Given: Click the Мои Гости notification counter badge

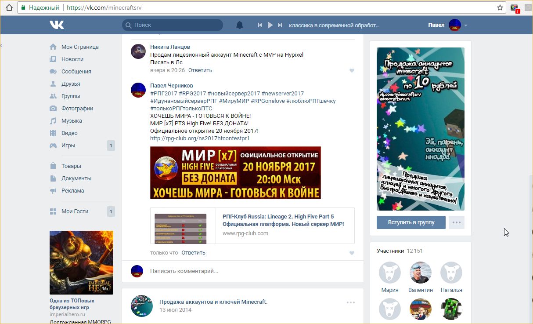Looking at the screenshot, I should click(111, 211).
